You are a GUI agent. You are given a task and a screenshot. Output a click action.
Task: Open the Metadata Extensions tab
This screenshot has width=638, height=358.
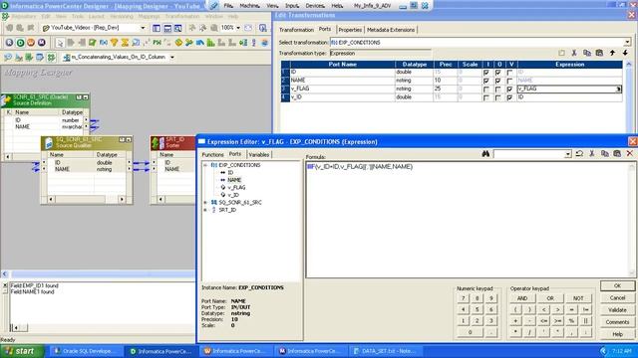391,30
